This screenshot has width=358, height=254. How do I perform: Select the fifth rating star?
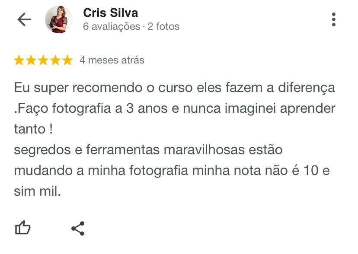coord(67,60)
